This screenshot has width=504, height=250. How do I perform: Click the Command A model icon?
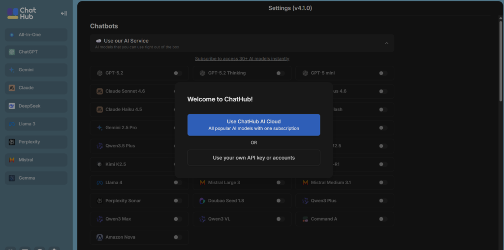click(305, 219)
